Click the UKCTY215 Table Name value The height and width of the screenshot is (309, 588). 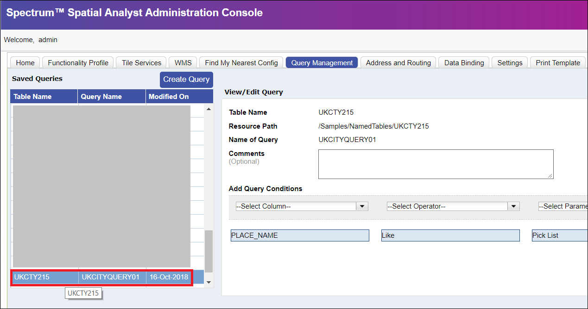tap(336, 112)
